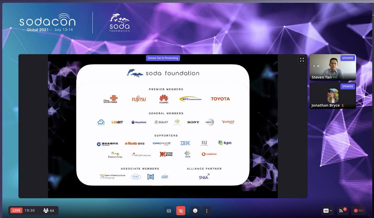Screen dimensions: 374x218
Task: Click the REC recording button
Action: coord(358,211)
